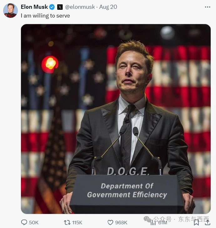
Task: Click the 968K likes count
Action: point(121,222)
